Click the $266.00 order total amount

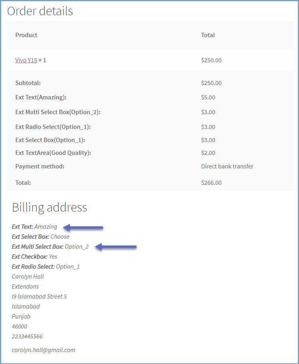[x=211, y=183]
